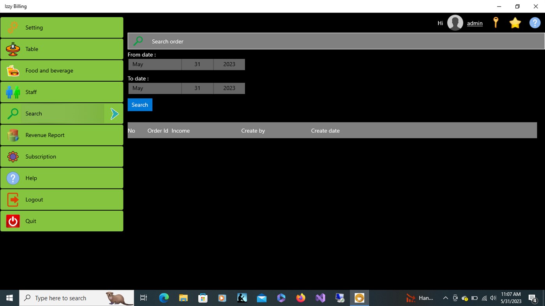Image resolution: width=545 pixels, height=306 pixels.
Task: Click the Search order input bar
Action: (273, 41)
